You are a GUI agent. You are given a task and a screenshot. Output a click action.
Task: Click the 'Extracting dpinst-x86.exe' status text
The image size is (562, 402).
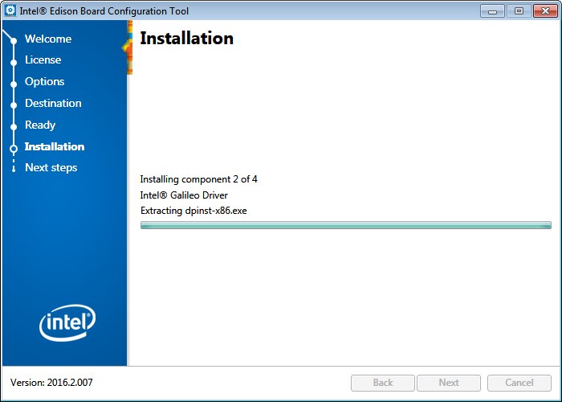click(x=193, y=211)
